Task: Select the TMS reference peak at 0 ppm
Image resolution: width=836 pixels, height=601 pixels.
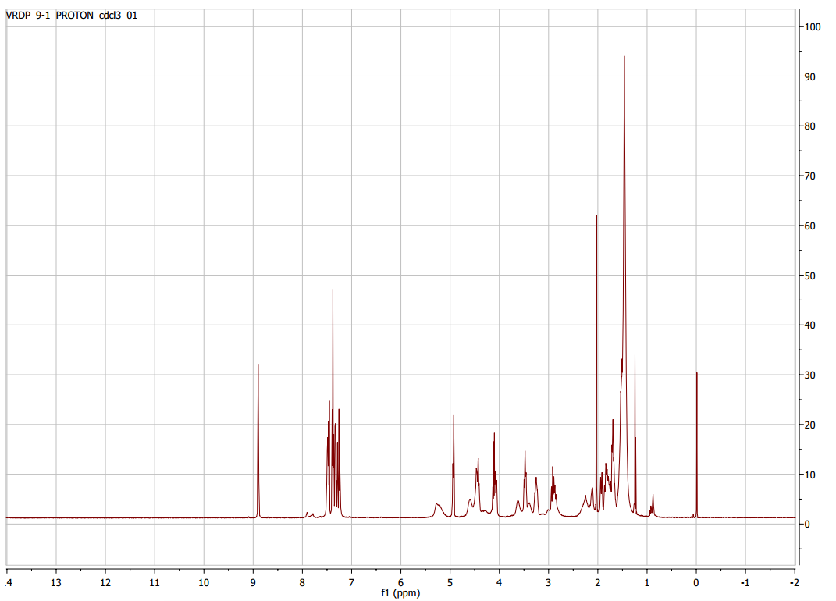Action: [x=697, y=445]
